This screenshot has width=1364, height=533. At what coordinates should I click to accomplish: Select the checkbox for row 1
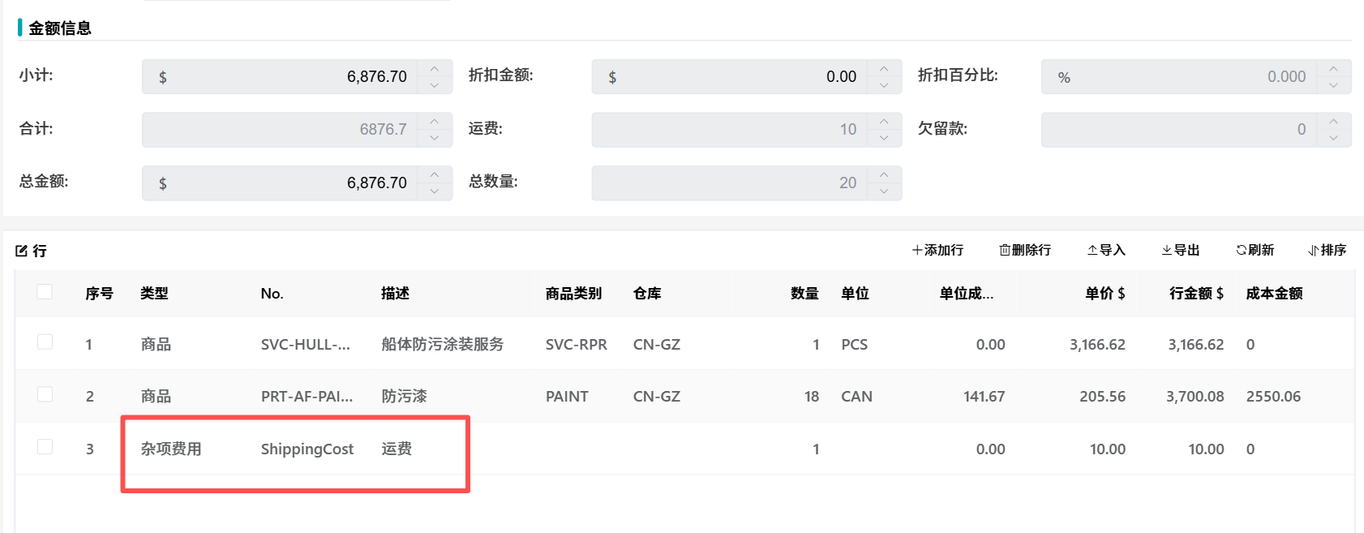click(45, 342)
